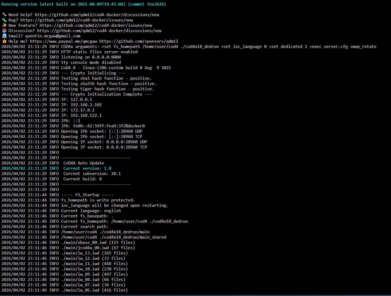
Task: Click the fs_homepath is write protected message
Action: (x=98, y=200)
